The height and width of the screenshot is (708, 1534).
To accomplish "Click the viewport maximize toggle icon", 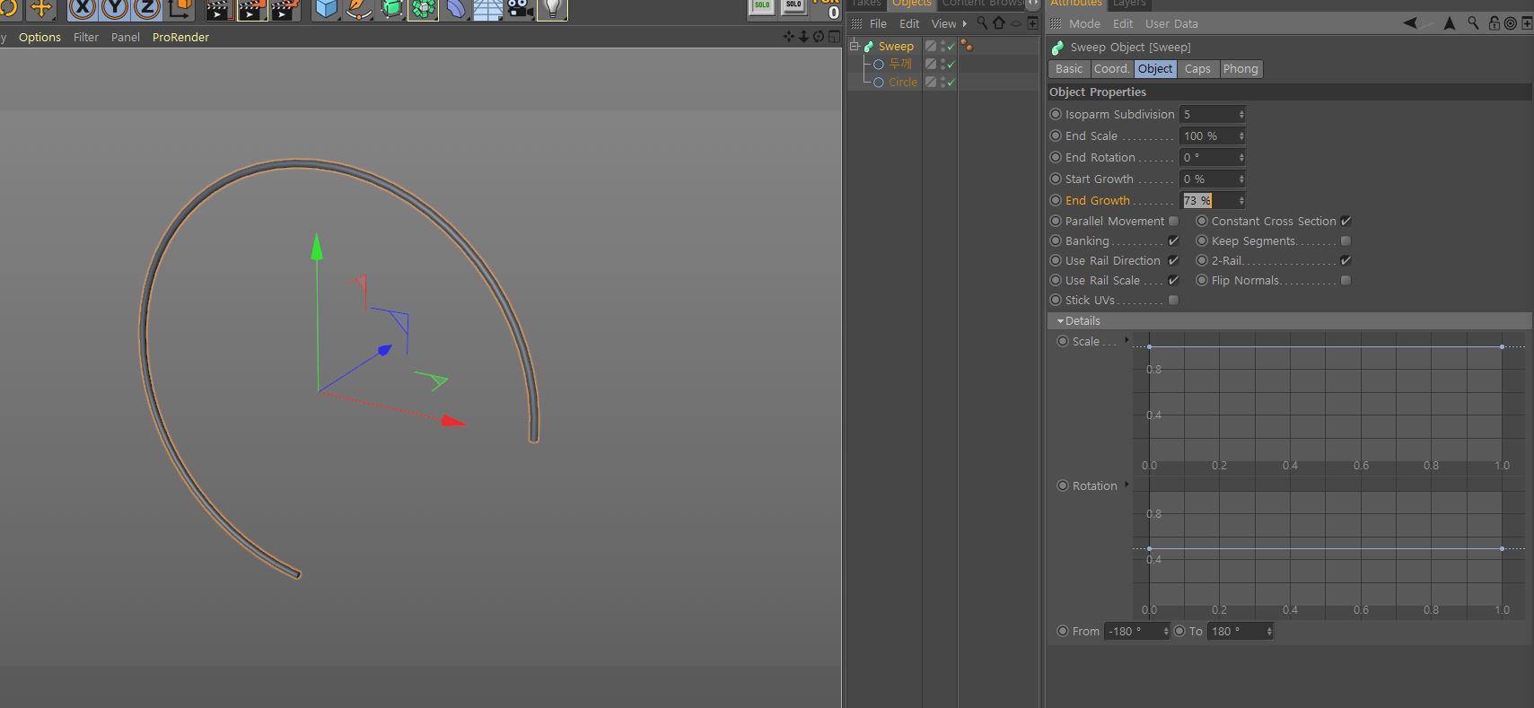I will pos(834,37).
